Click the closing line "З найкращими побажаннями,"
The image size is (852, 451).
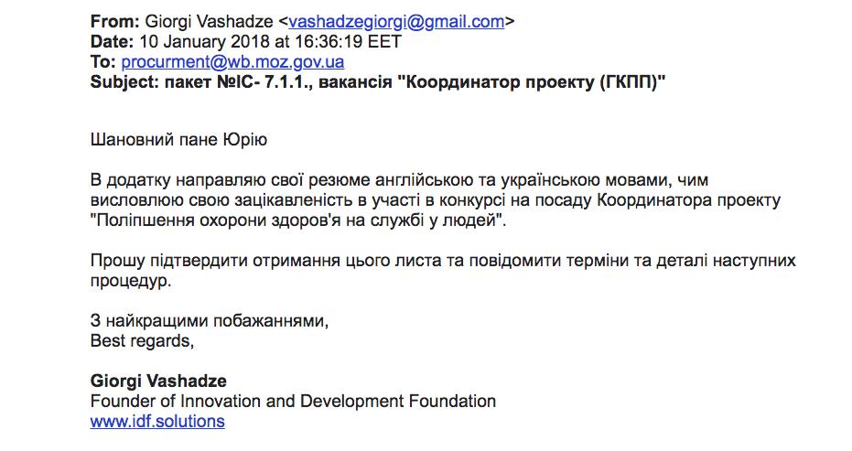pos(209,322)
